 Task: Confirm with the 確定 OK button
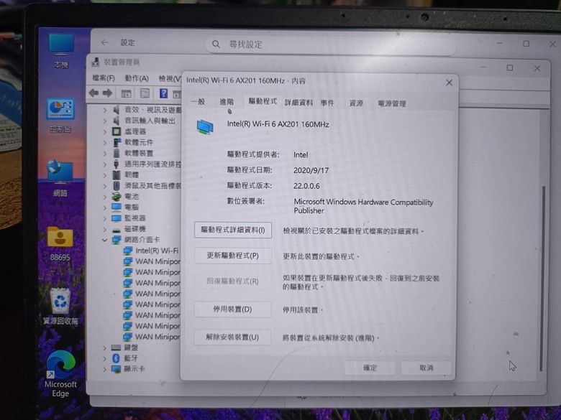click(370, 368)
